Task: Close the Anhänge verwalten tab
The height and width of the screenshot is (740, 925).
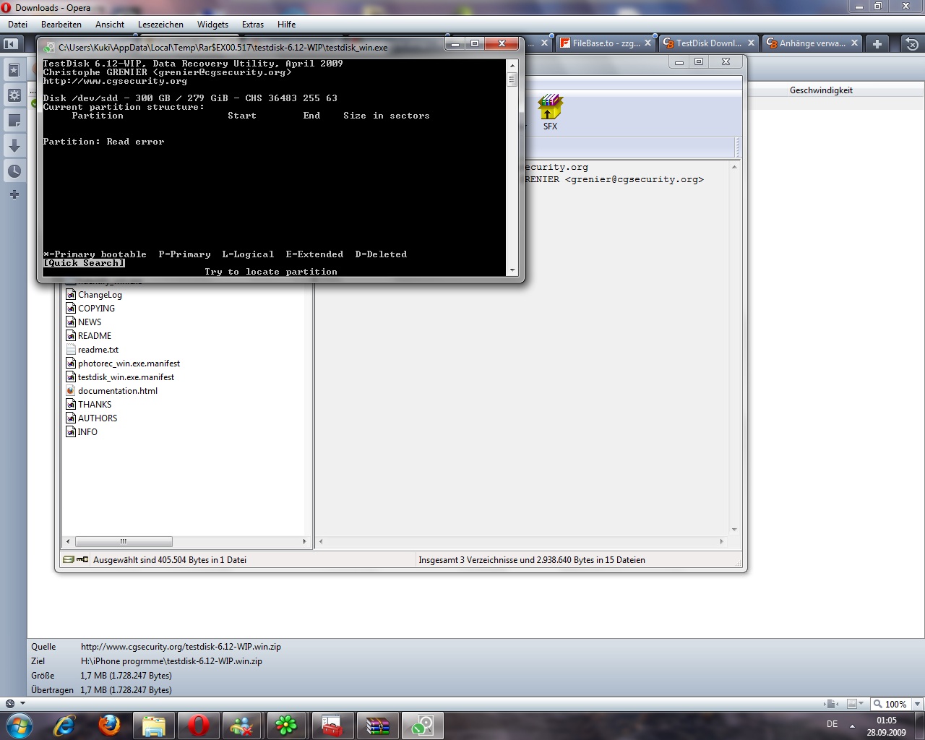Action: click(x=854, y=43)
